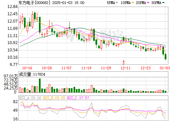Click the RSI 49 level axis label
This screenshot has height=121, width=173.
point(15,110)
